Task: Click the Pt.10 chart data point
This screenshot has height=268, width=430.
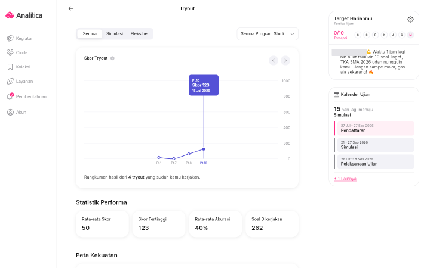Action: click(204, 149)
